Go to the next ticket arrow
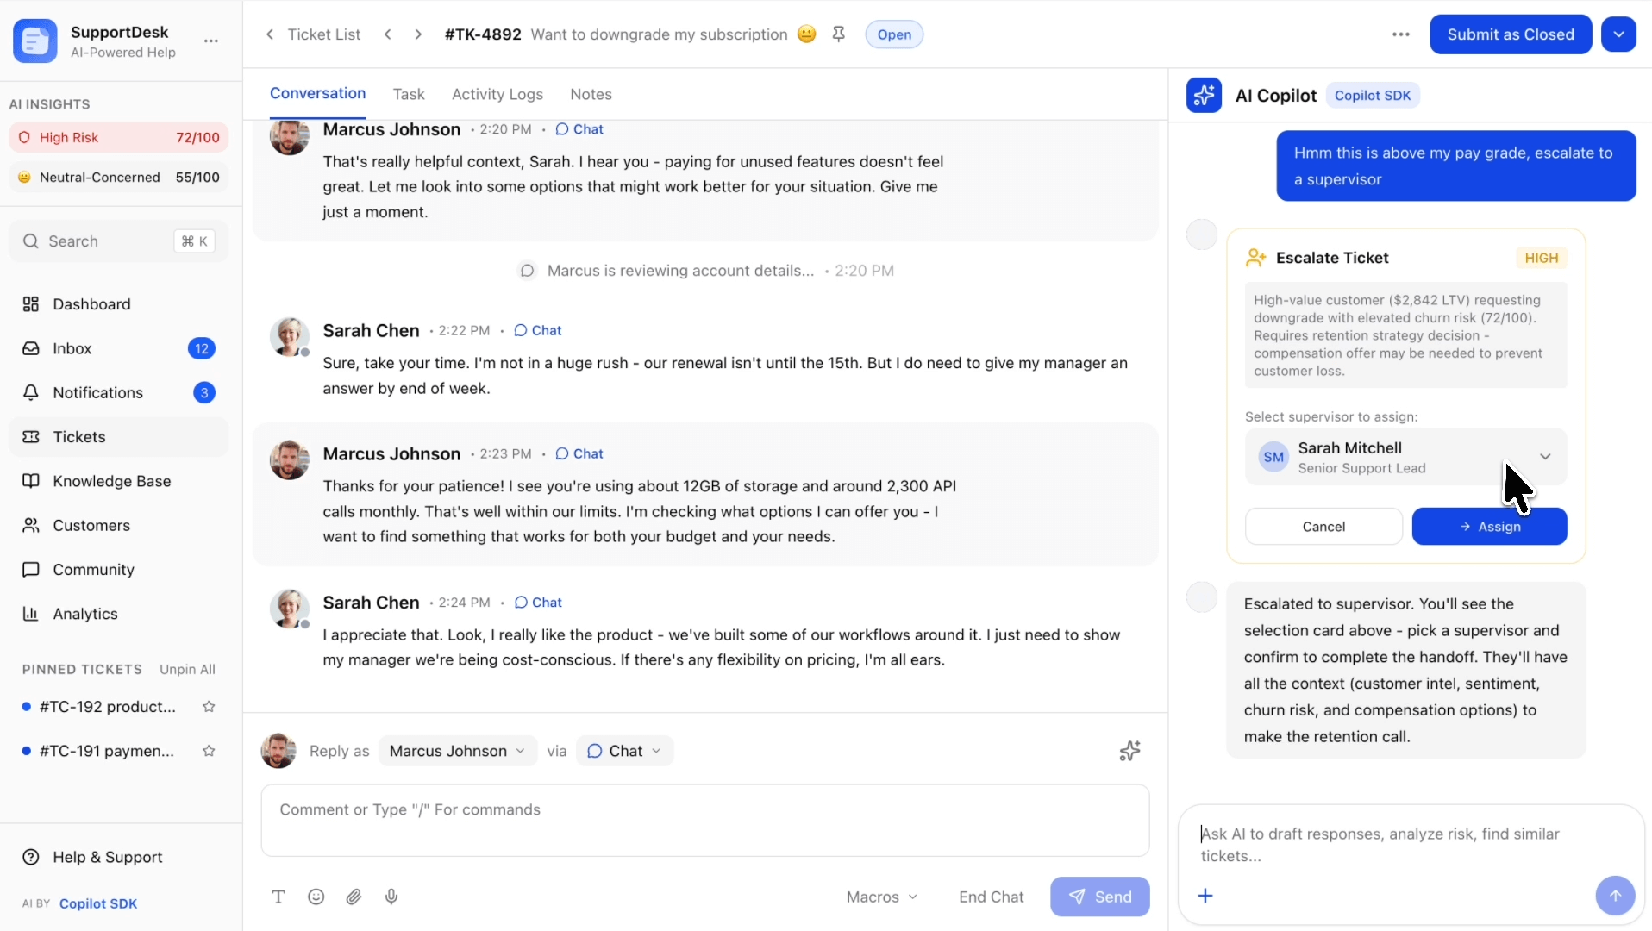The width and height of the screenshot is (1652, 931). click(x=418, y=34)
